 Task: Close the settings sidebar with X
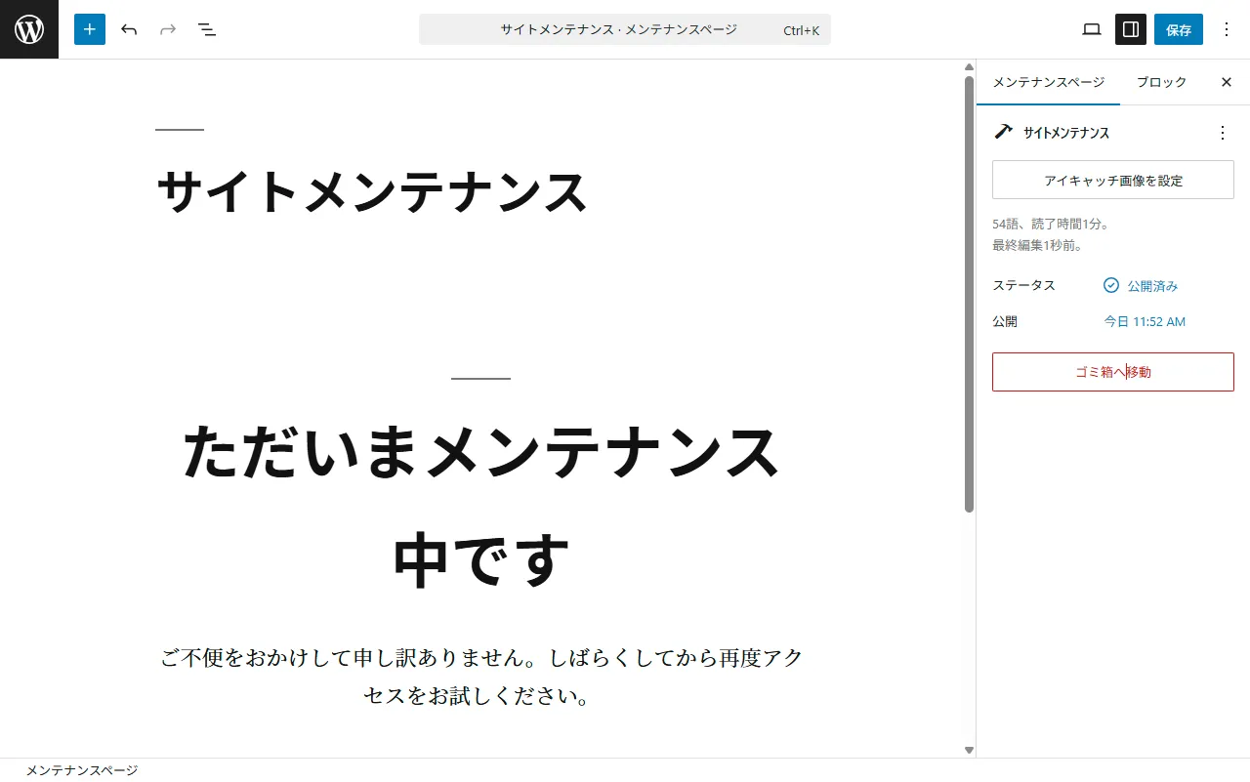(1227, 82)
